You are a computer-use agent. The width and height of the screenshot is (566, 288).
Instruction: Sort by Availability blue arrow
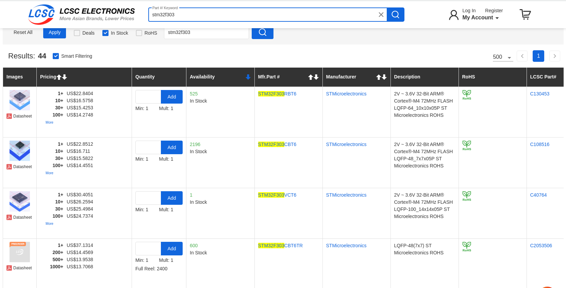coord(248,77)
